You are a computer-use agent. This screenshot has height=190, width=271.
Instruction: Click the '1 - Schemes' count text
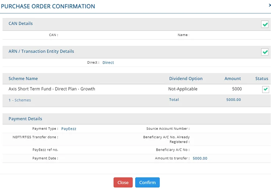pos(20,100)
